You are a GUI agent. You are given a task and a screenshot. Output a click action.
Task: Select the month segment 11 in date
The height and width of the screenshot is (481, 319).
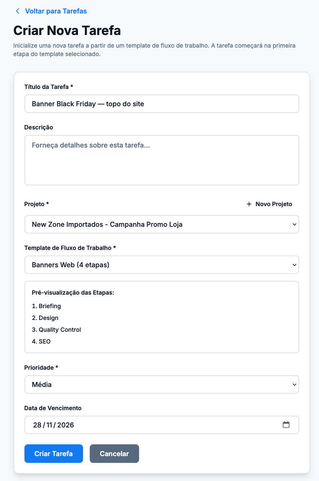pyautogui.click(x=49, y=425)
